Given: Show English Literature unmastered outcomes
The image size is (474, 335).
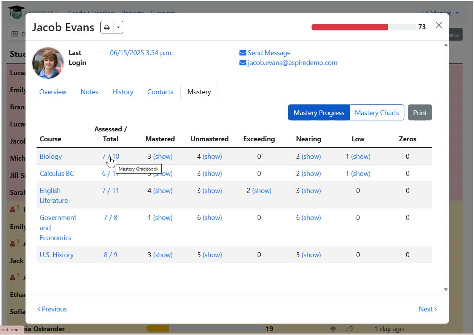Looking at the screenshot, I should 212,191.
